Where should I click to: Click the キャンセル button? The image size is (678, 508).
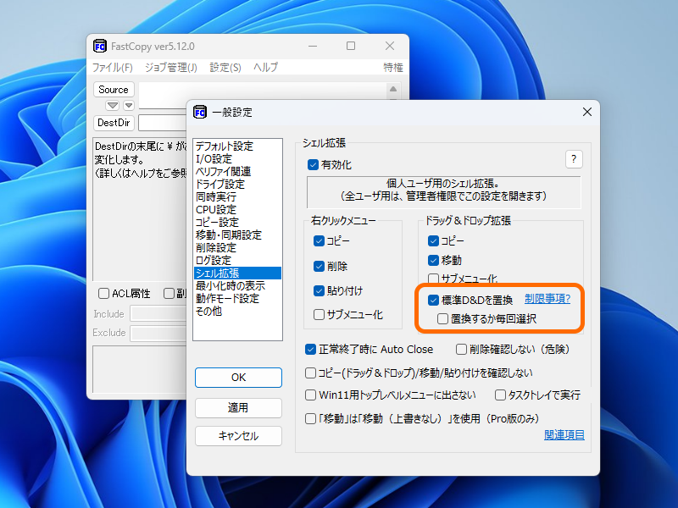[238, 436]
